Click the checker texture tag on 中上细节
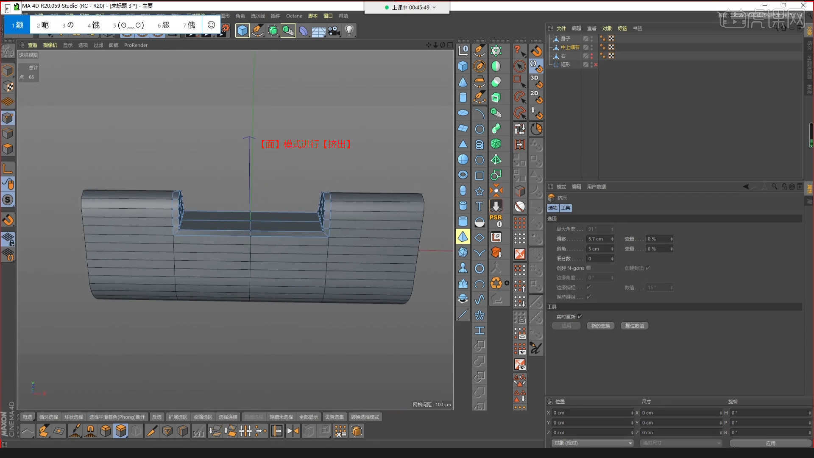The height and width of the screenshot is (458, 814). (611, 47)
